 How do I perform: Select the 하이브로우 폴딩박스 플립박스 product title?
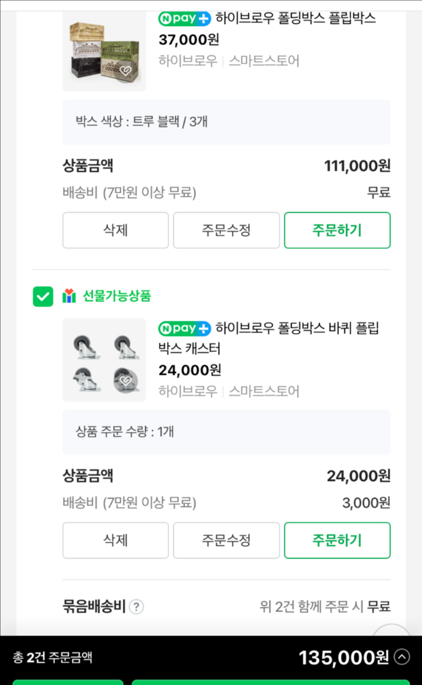301,19
